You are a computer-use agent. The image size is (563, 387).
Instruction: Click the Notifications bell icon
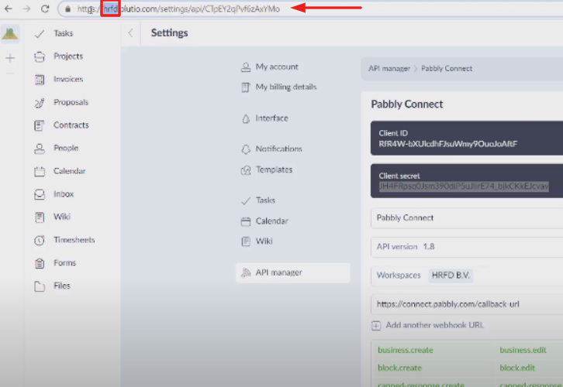[246, 149]
